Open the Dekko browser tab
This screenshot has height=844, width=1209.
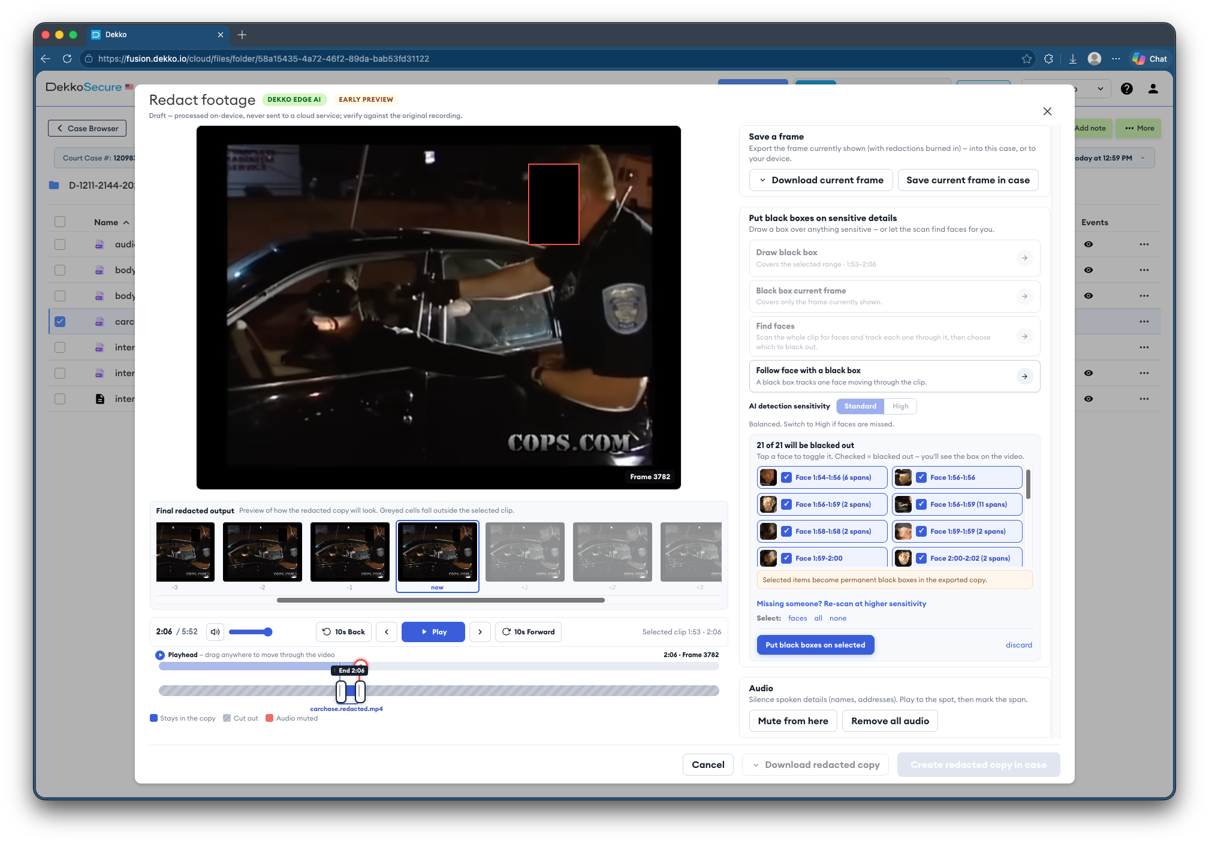158,35
